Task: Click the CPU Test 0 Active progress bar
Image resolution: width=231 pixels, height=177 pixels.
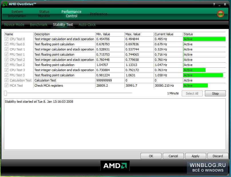Action: (x=204, y=39)
